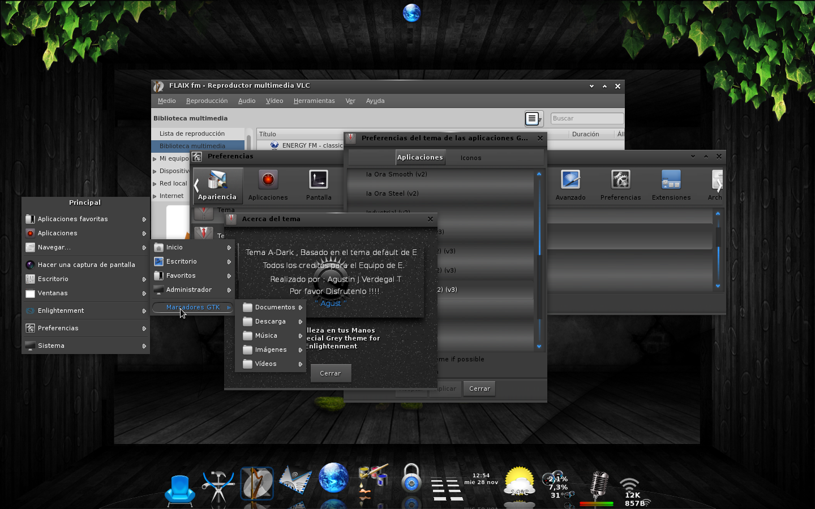815x509 pixels.
Task: Open Medio menu in VLC
Action: tap(166, 101)
